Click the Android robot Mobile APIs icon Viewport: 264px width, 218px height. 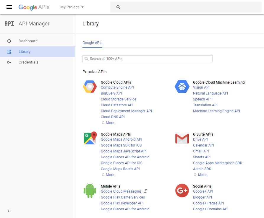[x=90, y=190]
